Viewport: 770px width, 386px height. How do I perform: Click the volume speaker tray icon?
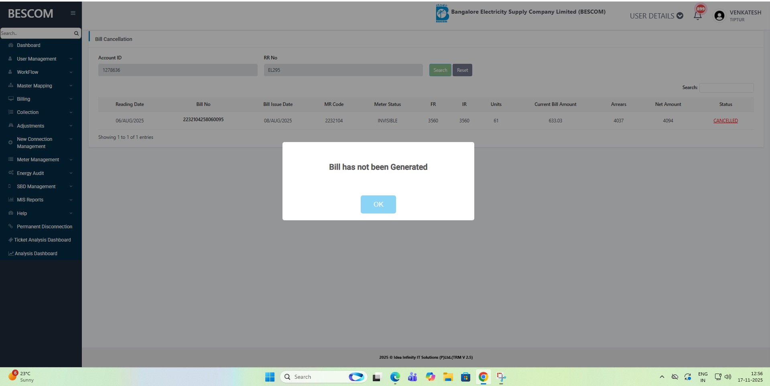[x=728, y=377]
